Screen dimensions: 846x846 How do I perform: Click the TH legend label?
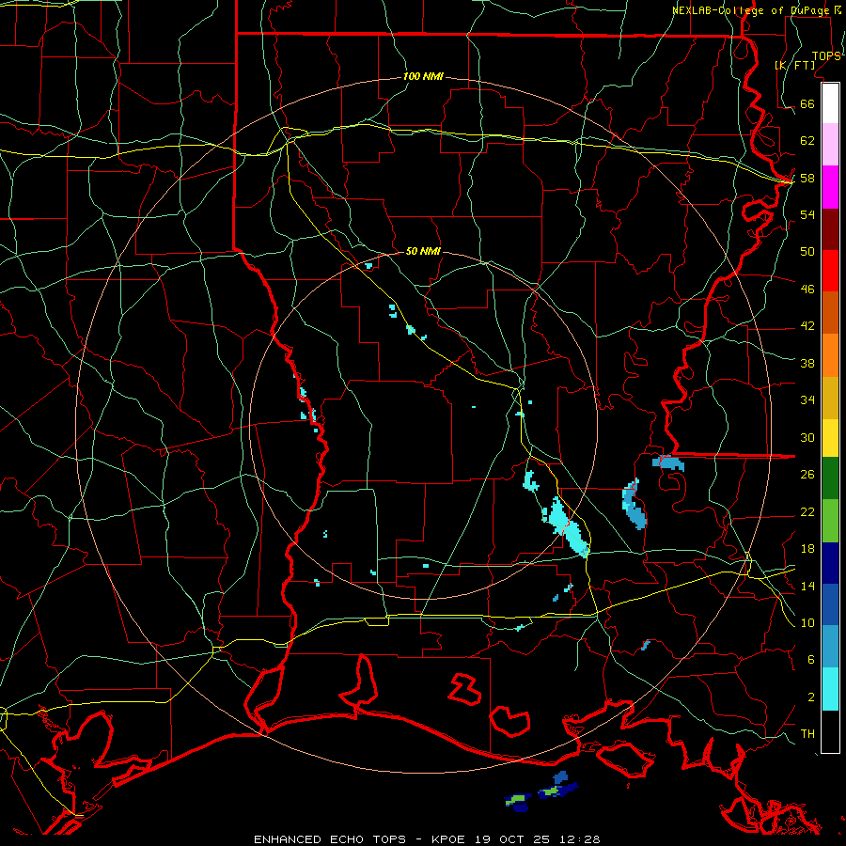tap(807, 734)
